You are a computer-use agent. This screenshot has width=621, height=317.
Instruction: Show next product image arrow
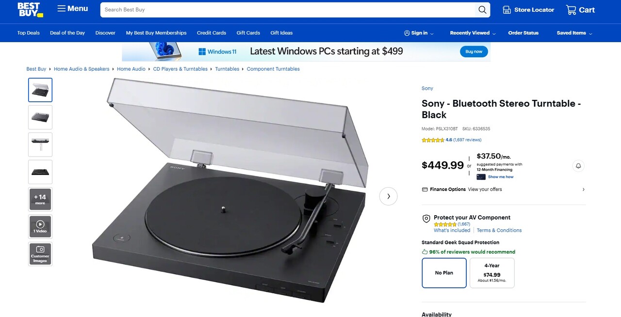[388, 196]
